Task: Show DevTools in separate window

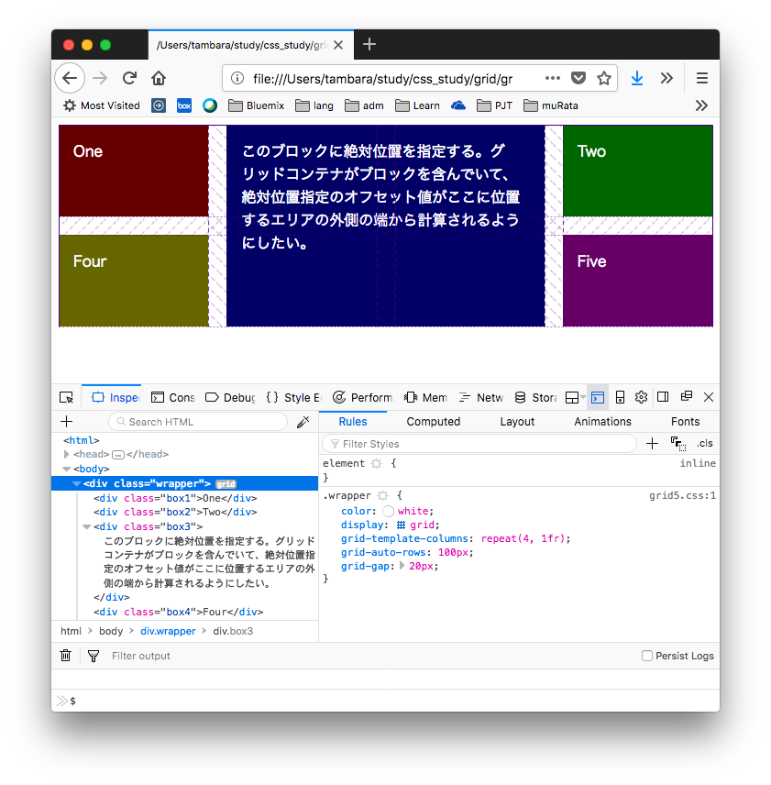Action: click(x=687, y=396)
